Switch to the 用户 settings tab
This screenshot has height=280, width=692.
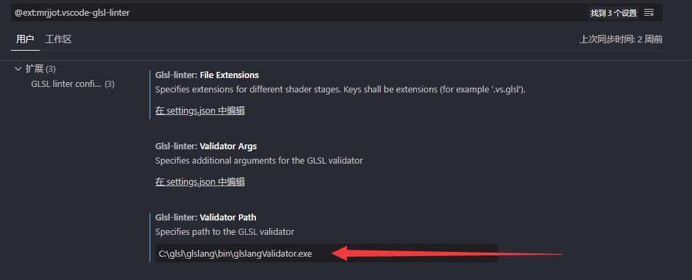click(25, 39)
